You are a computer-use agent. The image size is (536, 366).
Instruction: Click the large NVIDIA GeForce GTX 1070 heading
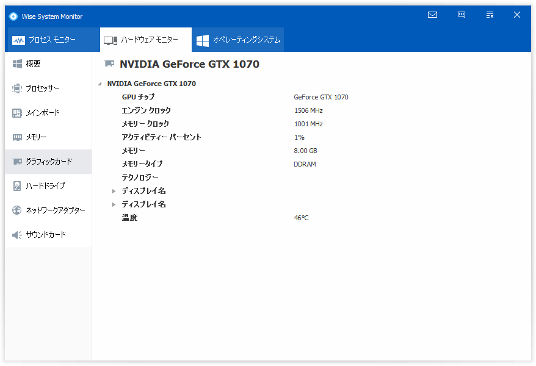click(x=189, y=64)
